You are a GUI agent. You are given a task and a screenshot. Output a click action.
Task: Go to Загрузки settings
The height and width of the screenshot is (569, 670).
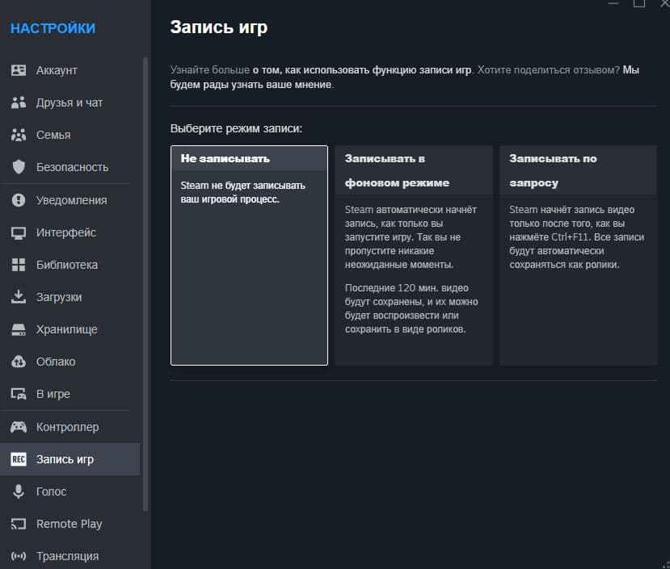click(70, 297)
